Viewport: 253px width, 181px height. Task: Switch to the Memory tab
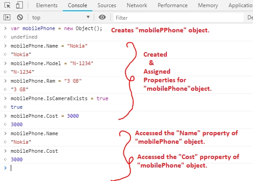[x=208, y=5]
